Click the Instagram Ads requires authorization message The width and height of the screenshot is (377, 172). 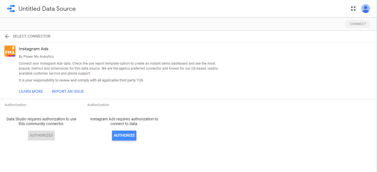point(124,121)
